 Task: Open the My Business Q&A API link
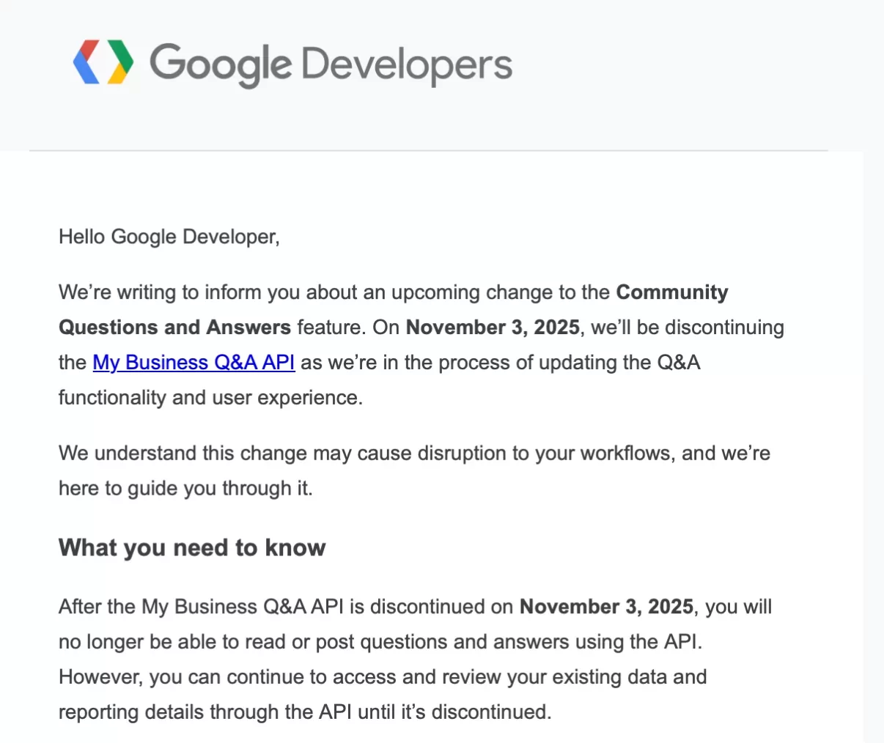tap(194, 363)
